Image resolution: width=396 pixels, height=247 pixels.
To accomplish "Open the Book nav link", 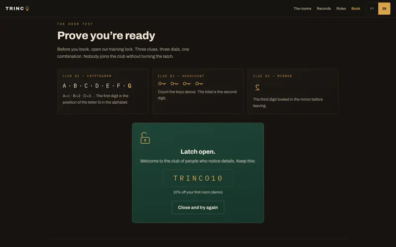I will click(355, 8).
